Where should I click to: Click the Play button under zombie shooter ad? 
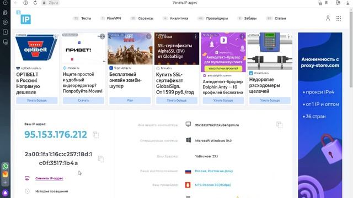coord(130,100)
